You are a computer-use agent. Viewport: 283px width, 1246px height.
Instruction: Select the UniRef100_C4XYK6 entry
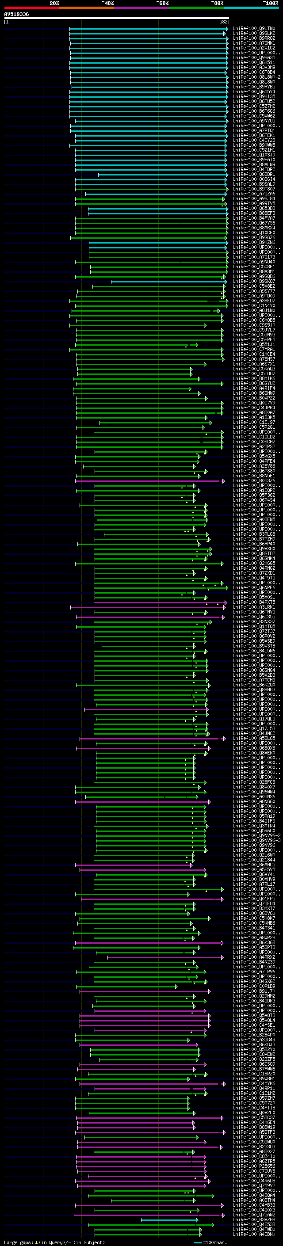click(x=253, y=1084)
